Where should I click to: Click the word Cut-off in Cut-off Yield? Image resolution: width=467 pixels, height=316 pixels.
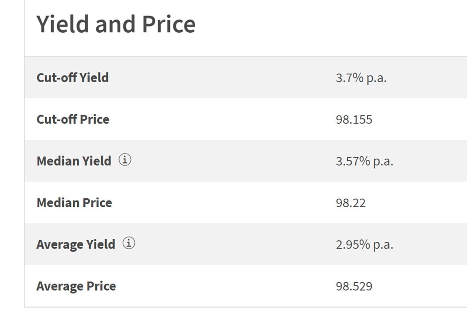57,78
